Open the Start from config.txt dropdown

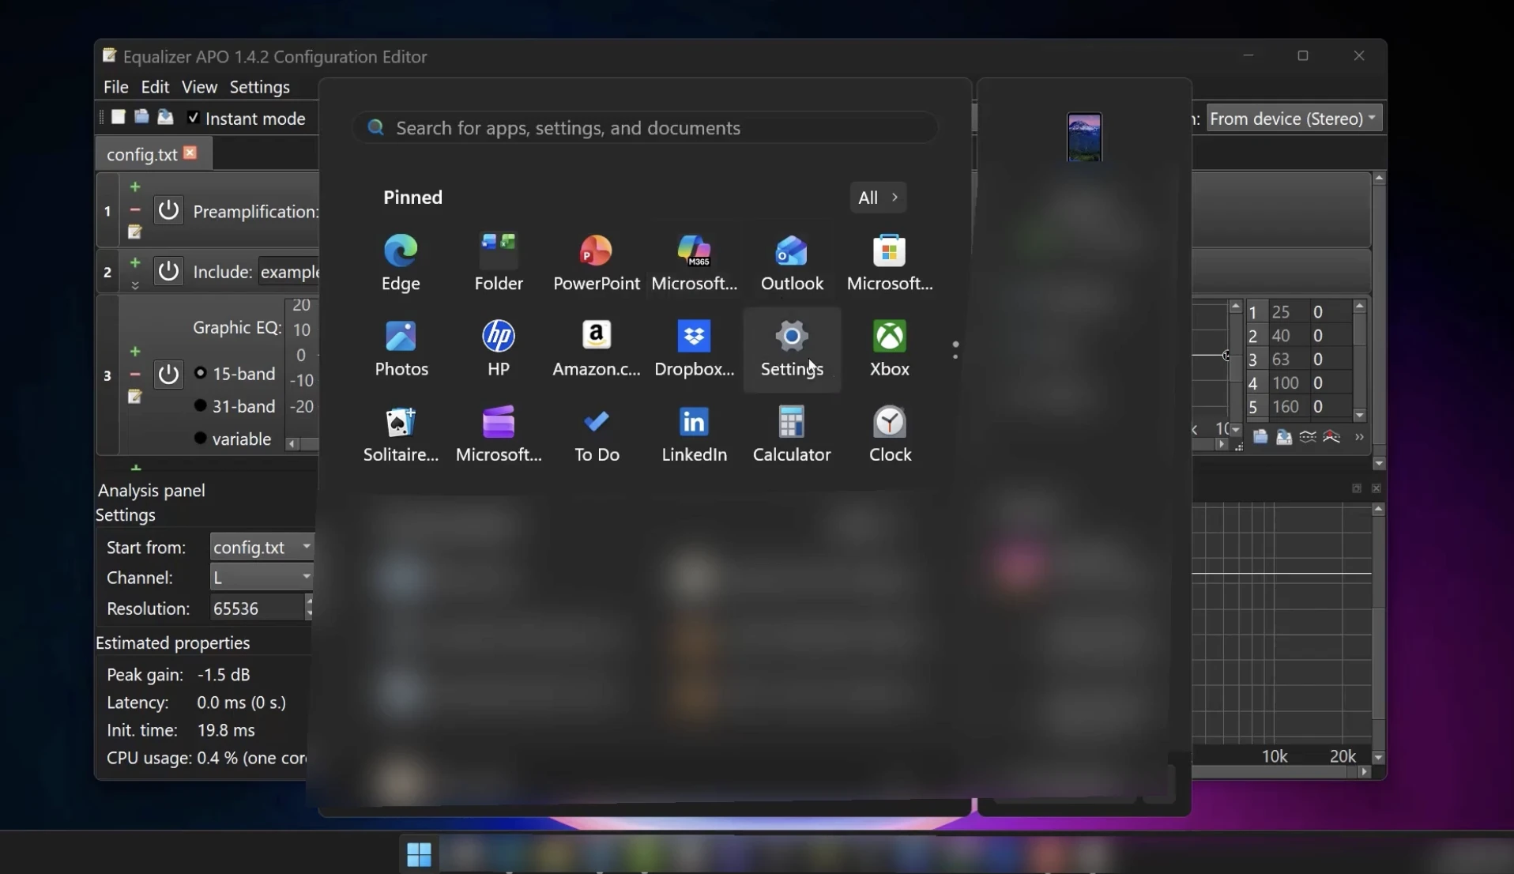tap(262, 547)
